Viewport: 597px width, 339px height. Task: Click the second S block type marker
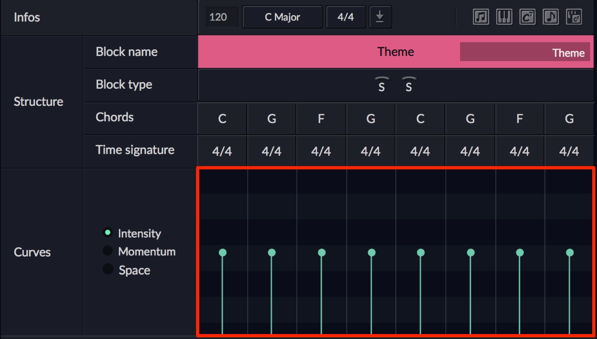click(409, 85)
